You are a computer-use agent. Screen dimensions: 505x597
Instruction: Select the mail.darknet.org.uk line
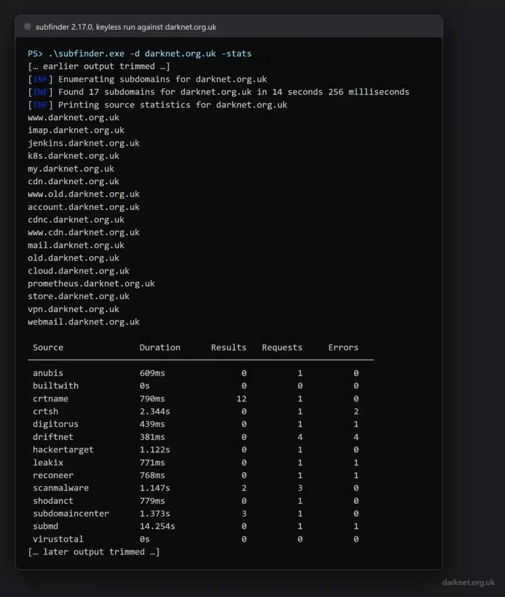pyautogui.click(x=76, y=245)
